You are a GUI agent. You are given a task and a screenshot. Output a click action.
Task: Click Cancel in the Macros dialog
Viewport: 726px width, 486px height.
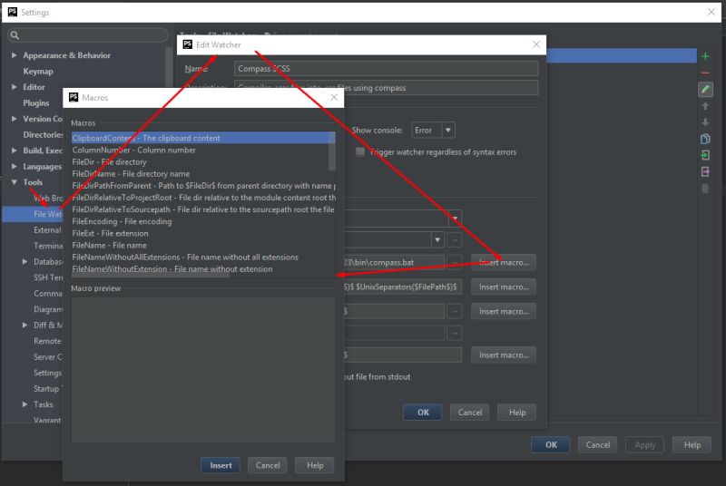point(268,465)
